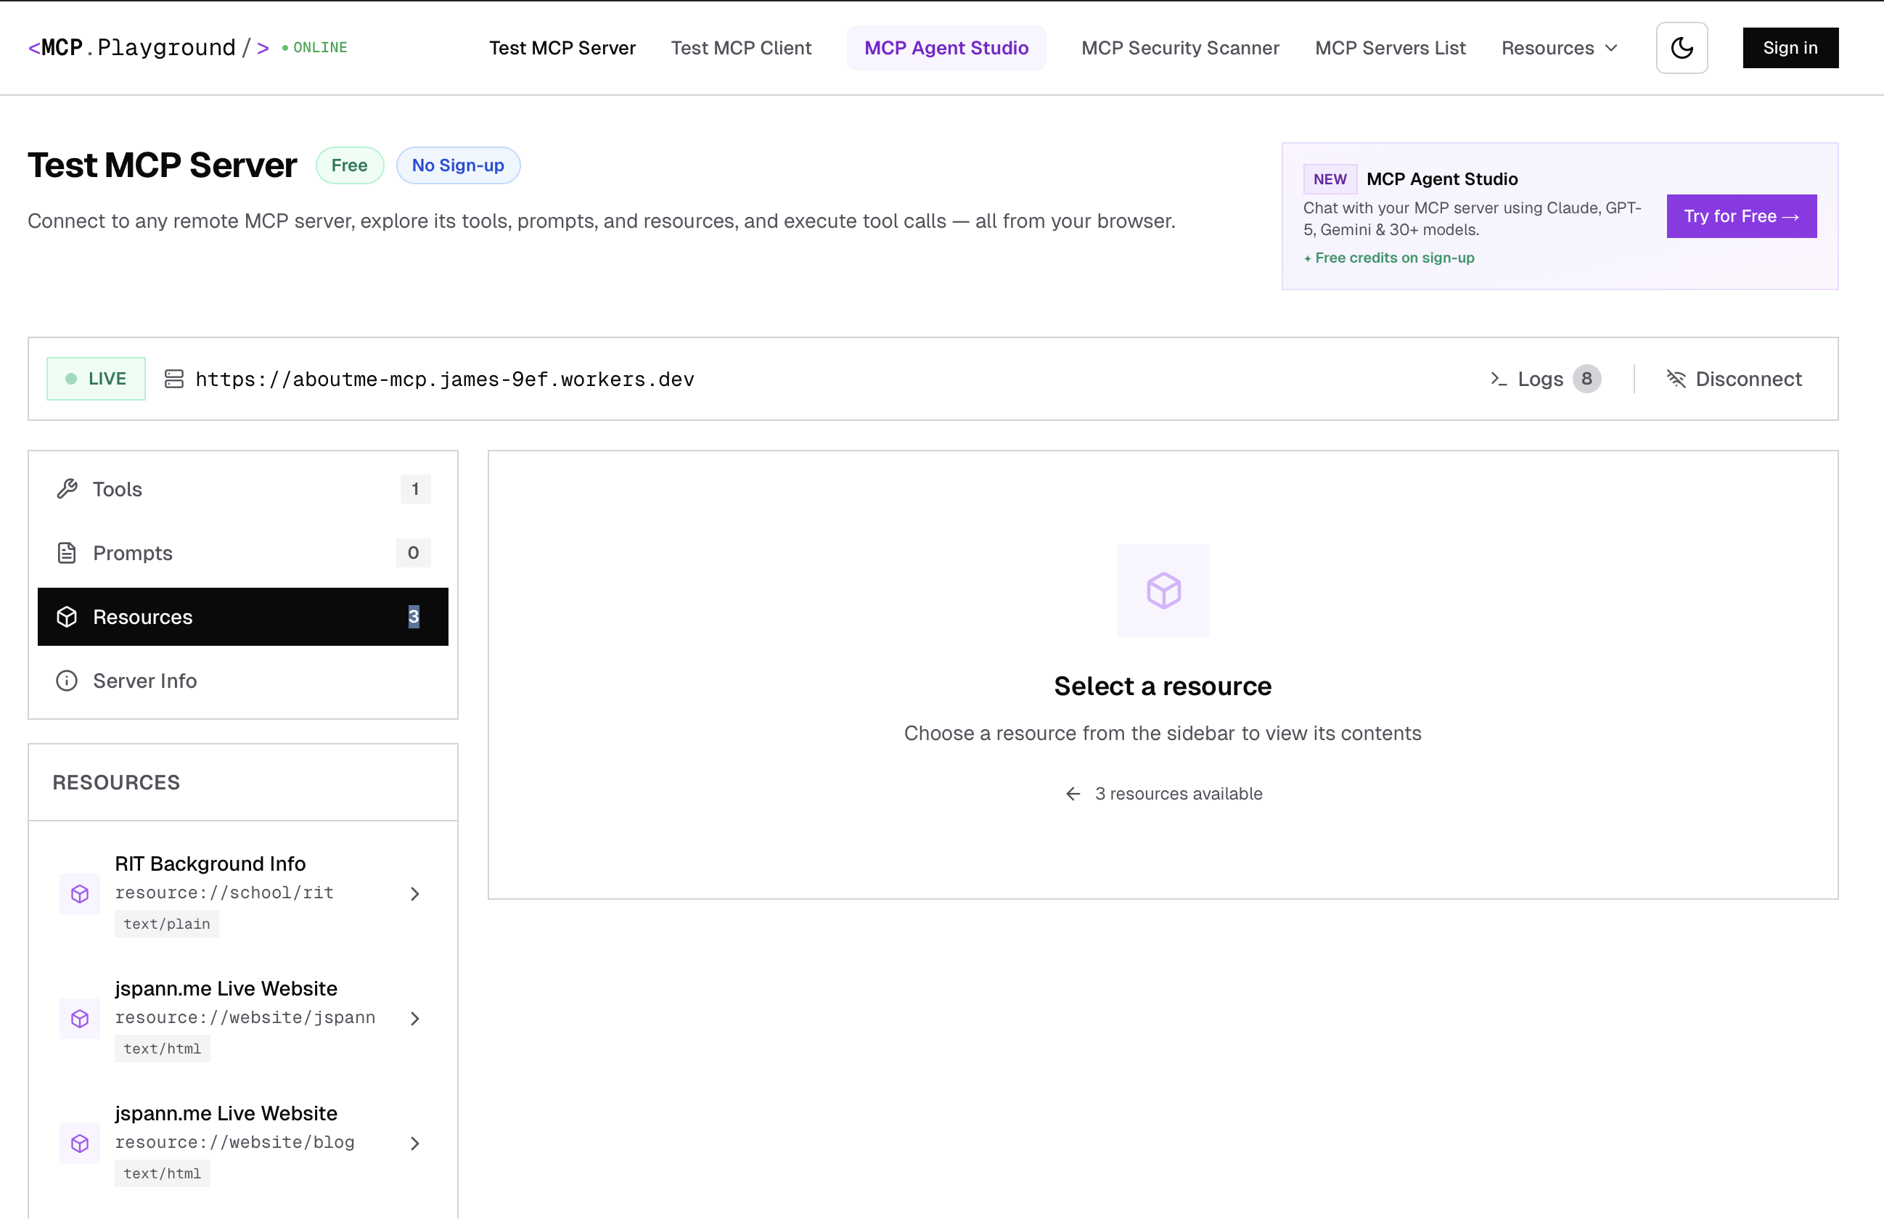The width and height of the screenshot is (1884, 1219).
Task: Click the server icon beside URL
Action: click(173, 379)
